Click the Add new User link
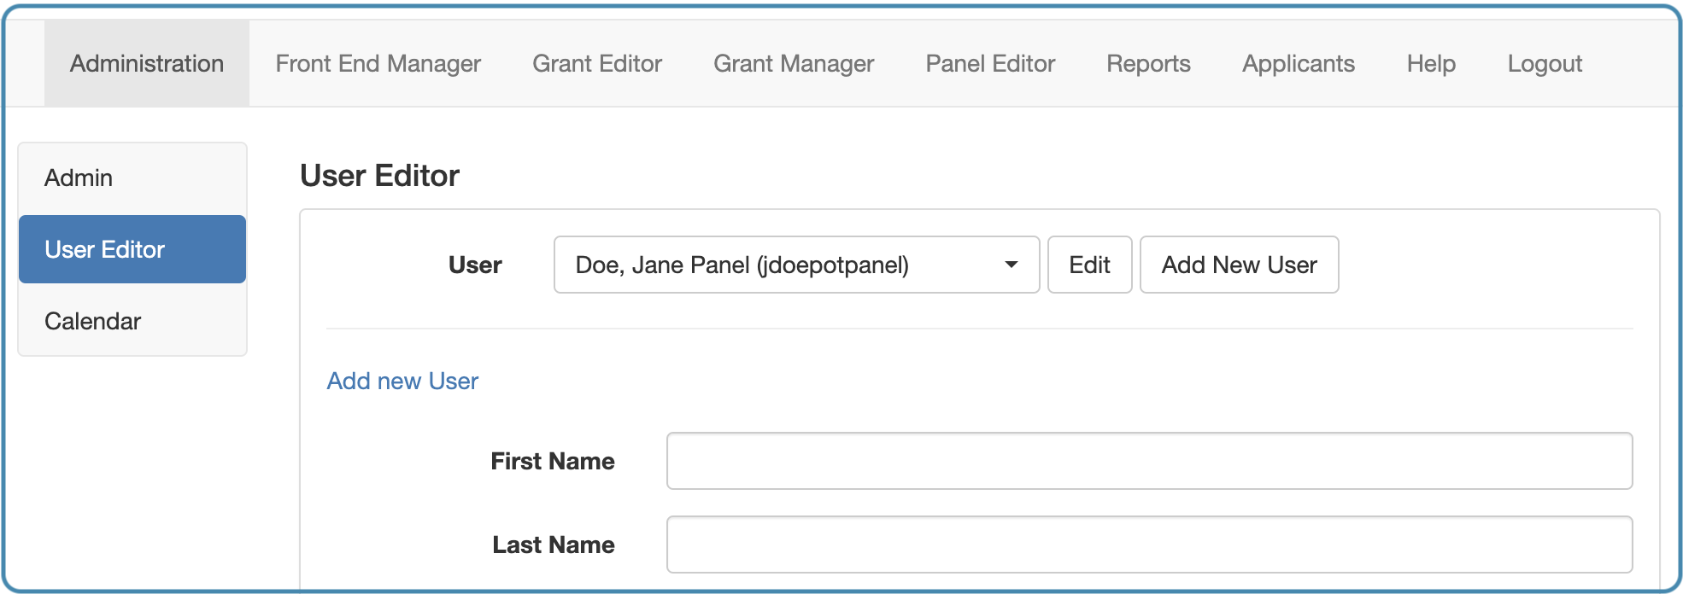1683x594 pixels. coord(402,381)
